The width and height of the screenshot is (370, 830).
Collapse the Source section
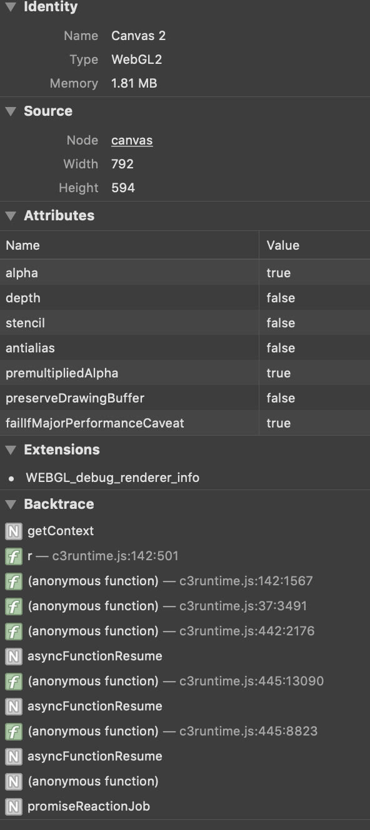pyautogui.click(x=10, y=111)
